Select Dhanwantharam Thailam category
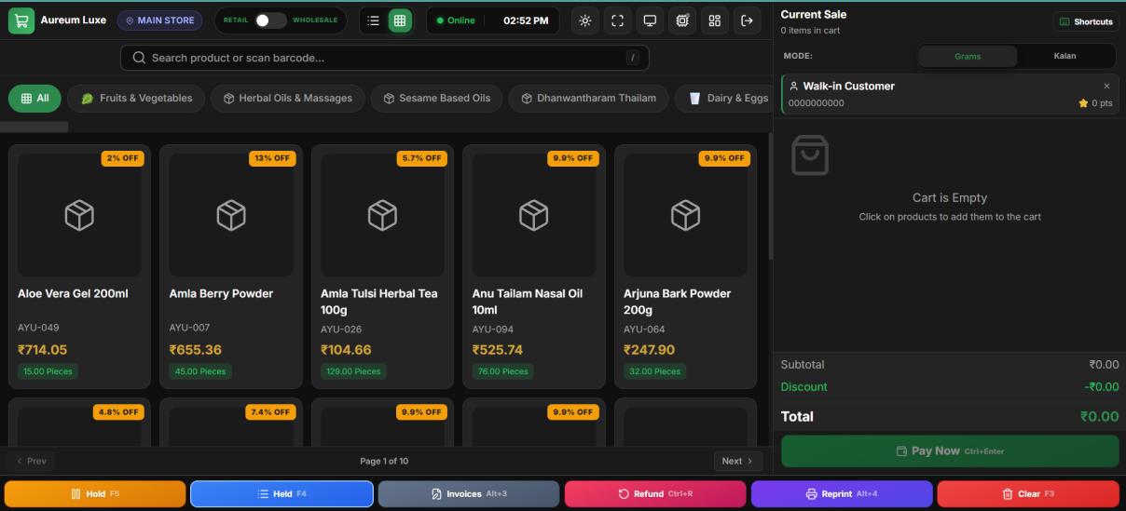The image size is (1126, 511). pos(589,98)
